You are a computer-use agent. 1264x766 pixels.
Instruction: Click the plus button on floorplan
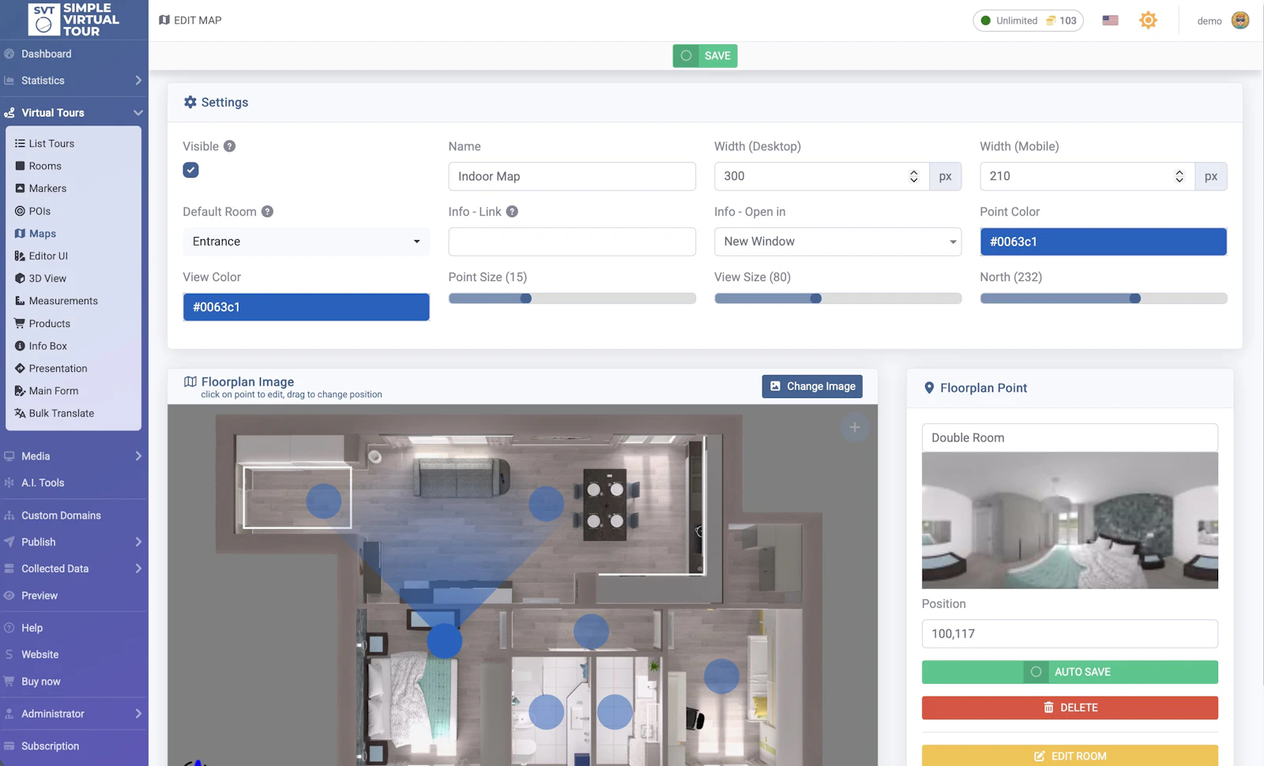tap(855, 427)
